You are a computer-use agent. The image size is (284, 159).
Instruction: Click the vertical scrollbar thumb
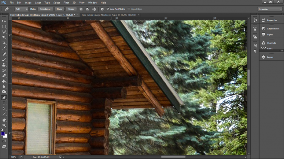249,77
